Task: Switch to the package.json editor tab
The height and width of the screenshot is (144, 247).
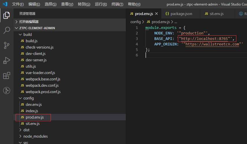Action: pos(181,14)
